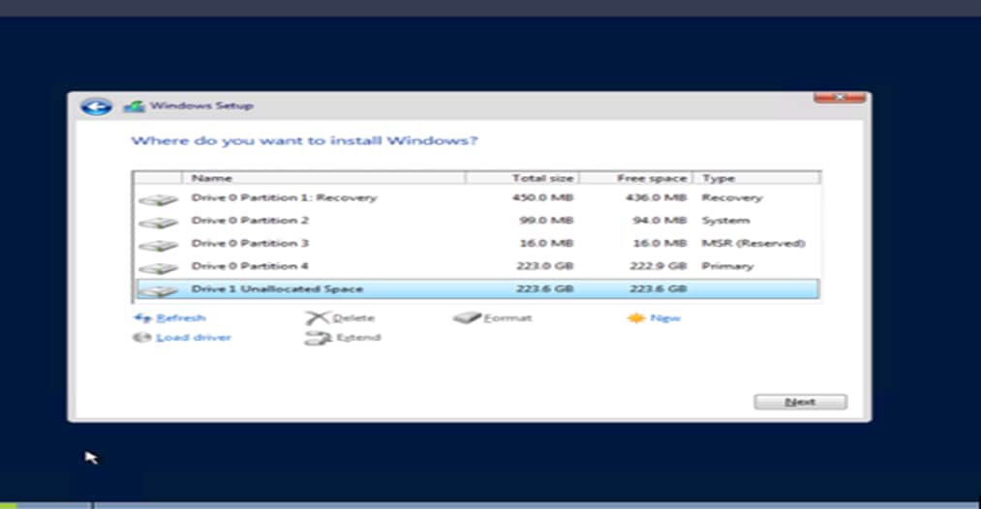This screenshot has height=509, width=981.
Task: Sort by the Free space column header
Action: [635, 178]
